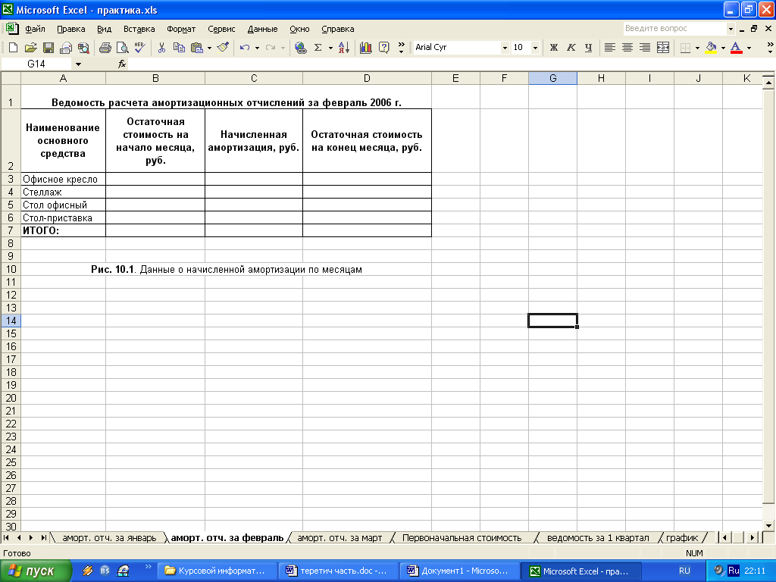Switch to теретич часть.doc taskbar button
The height and width of the screenshot is (582, 776).
coord(339,571)
